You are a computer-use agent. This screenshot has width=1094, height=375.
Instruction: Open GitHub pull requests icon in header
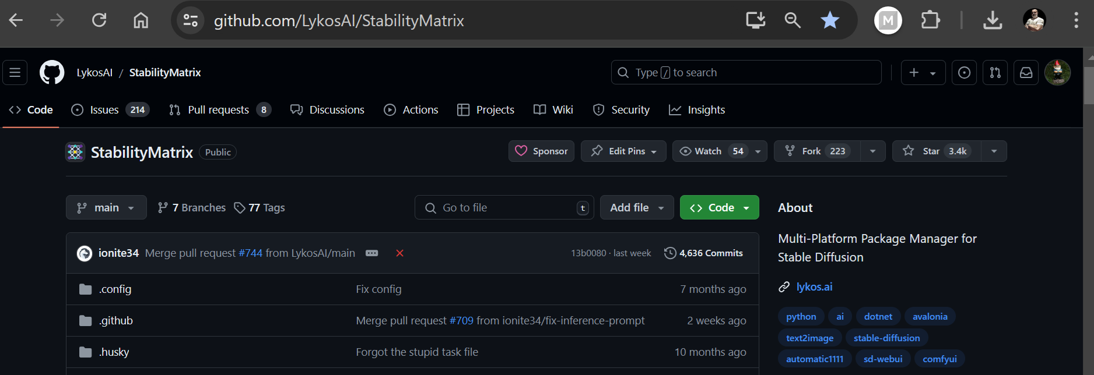tap(995, 73)
